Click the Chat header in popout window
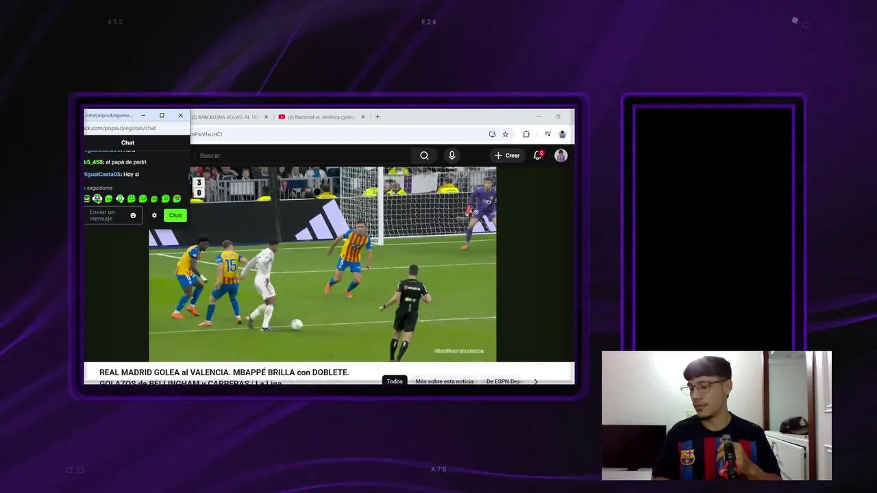Screen dimensions: 877x493 pos(127,142)
